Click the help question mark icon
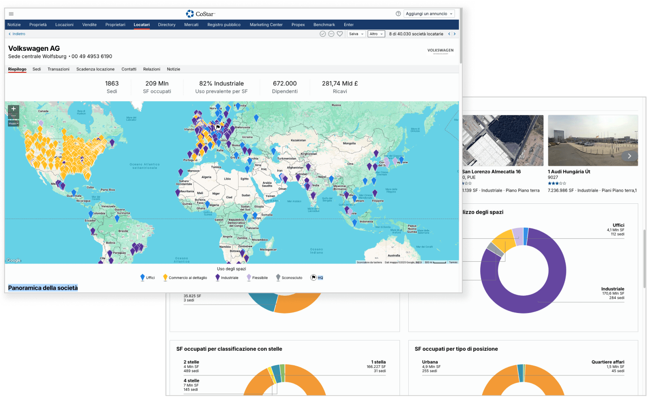The width and height of the screenshot is (654, 417). click(x=398, y=14)
